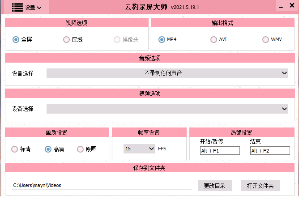Choose MP4 output format
The width and height of the screenshot is (299, 204).
(167, 39)
